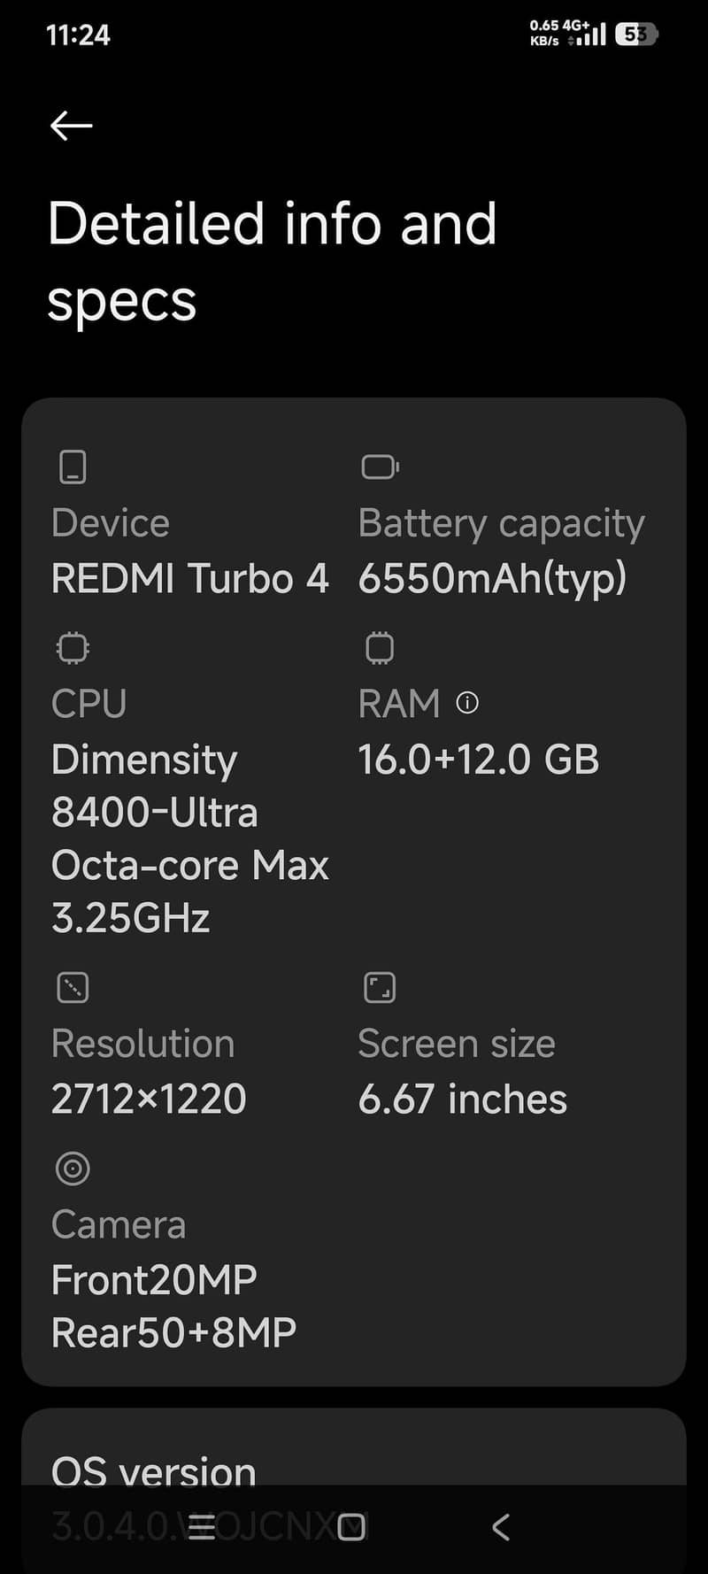Tap the battery percentage indicator showing 53
This screenshot has height=1574, width=708.
[x=635, y=33]
